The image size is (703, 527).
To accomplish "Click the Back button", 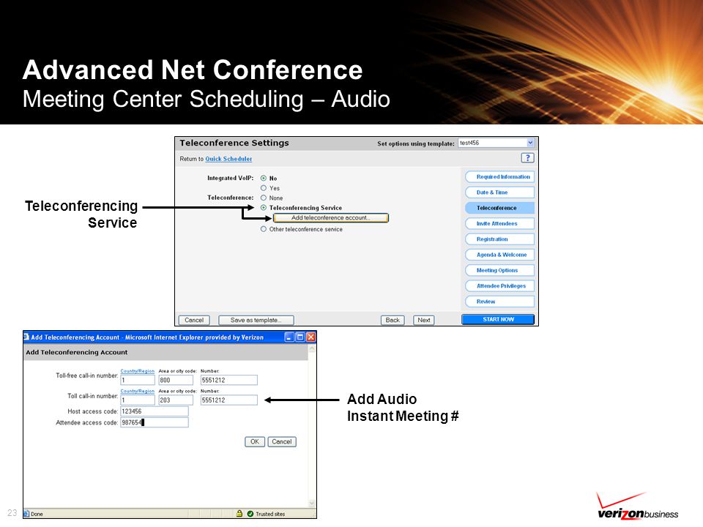I will point(393,320).
